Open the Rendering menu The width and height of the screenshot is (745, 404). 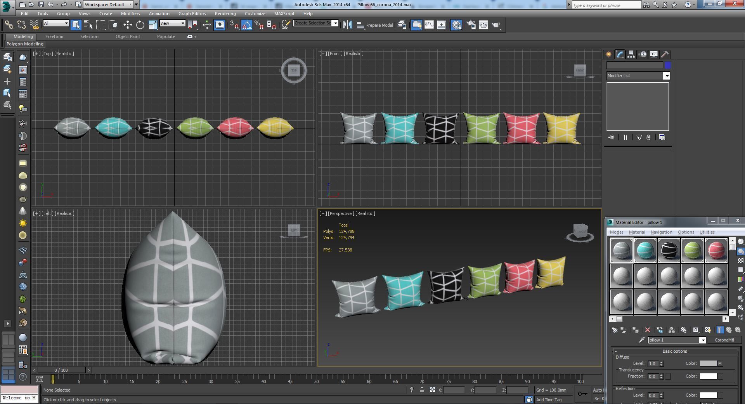click(x=225, y=14)
